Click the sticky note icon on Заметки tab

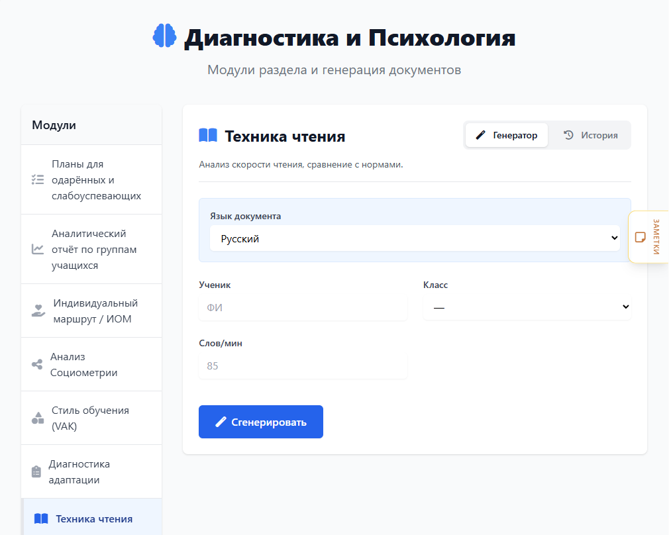[x=641, y=237]
